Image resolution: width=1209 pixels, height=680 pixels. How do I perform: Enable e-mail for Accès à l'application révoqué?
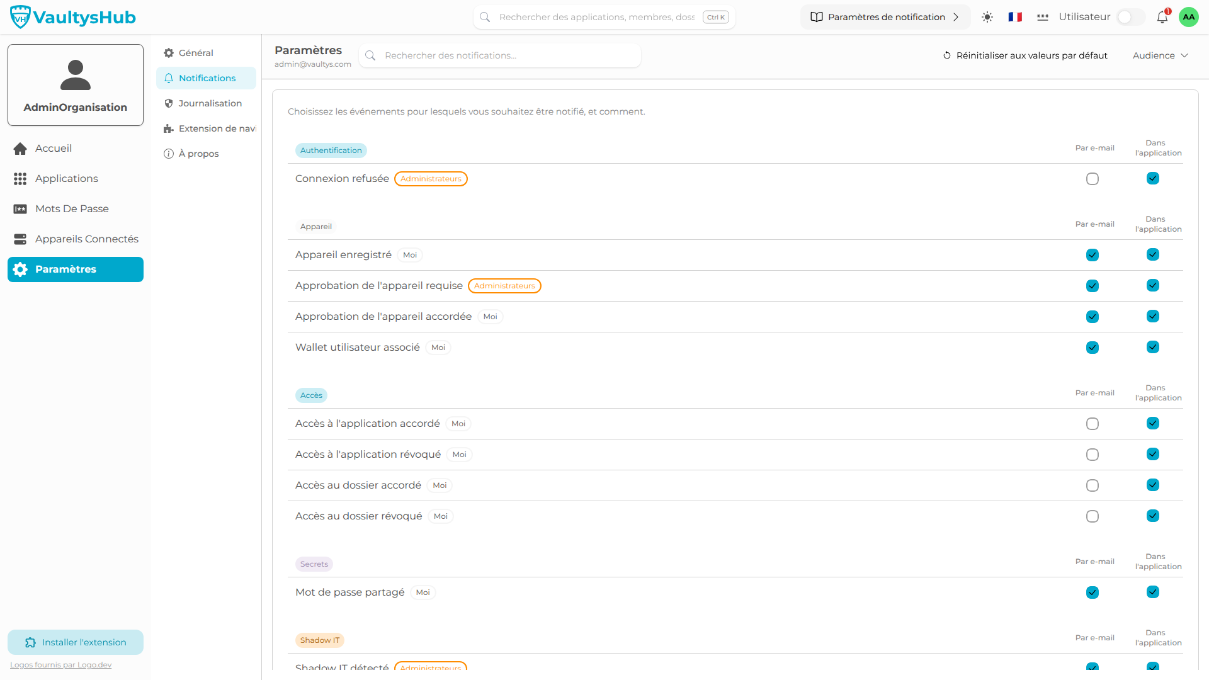coord(1093,455)
